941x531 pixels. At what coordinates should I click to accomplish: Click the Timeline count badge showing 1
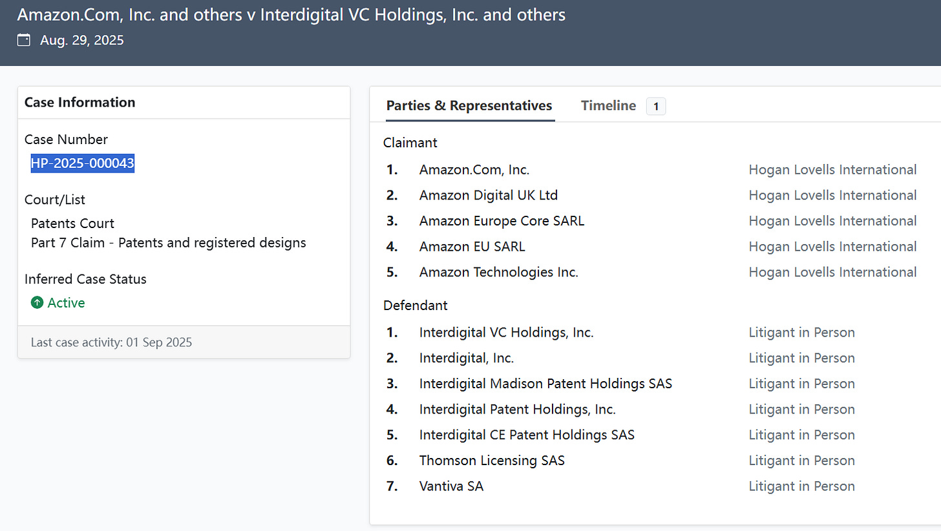tap(655, 107)
